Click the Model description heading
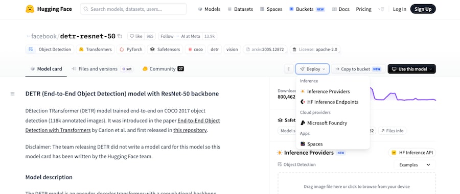 click(x=49, y=177)
